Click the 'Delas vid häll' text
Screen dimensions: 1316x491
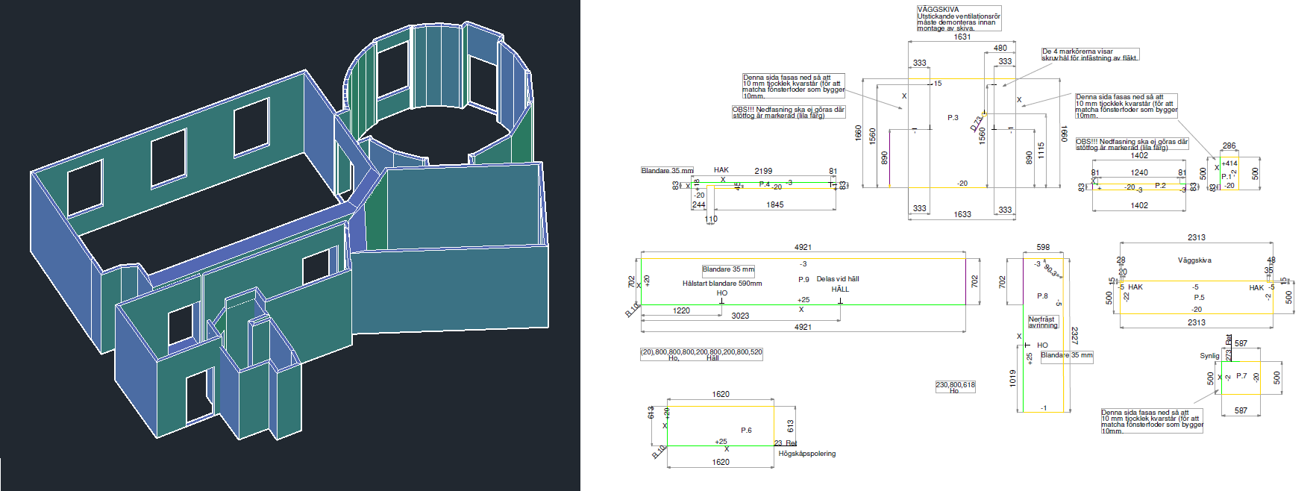pos(837,279)
